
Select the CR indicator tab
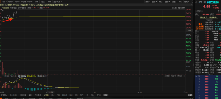pyautogui.click(x=76, y=95)
